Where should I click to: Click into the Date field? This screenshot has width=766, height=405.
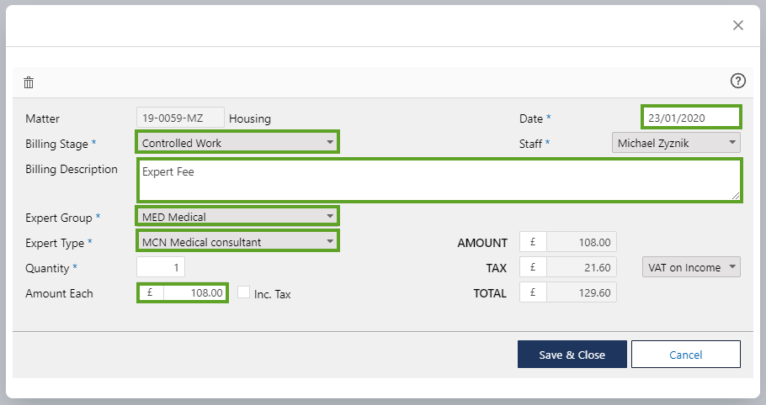690,118
